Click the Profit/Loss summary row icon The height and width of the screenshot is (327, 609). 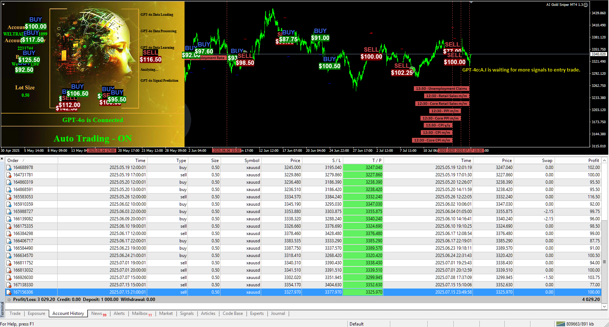click(x=9, y=300)
